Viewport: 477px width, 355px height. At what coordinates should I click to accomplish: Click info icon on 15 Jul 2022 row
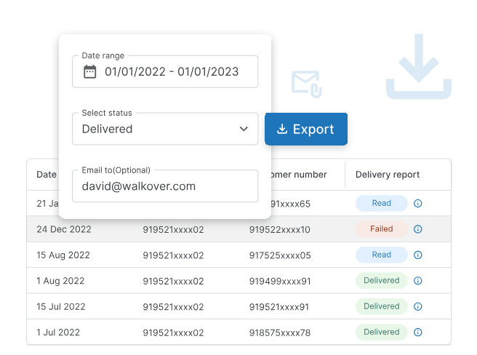click(x=418, y=307)
